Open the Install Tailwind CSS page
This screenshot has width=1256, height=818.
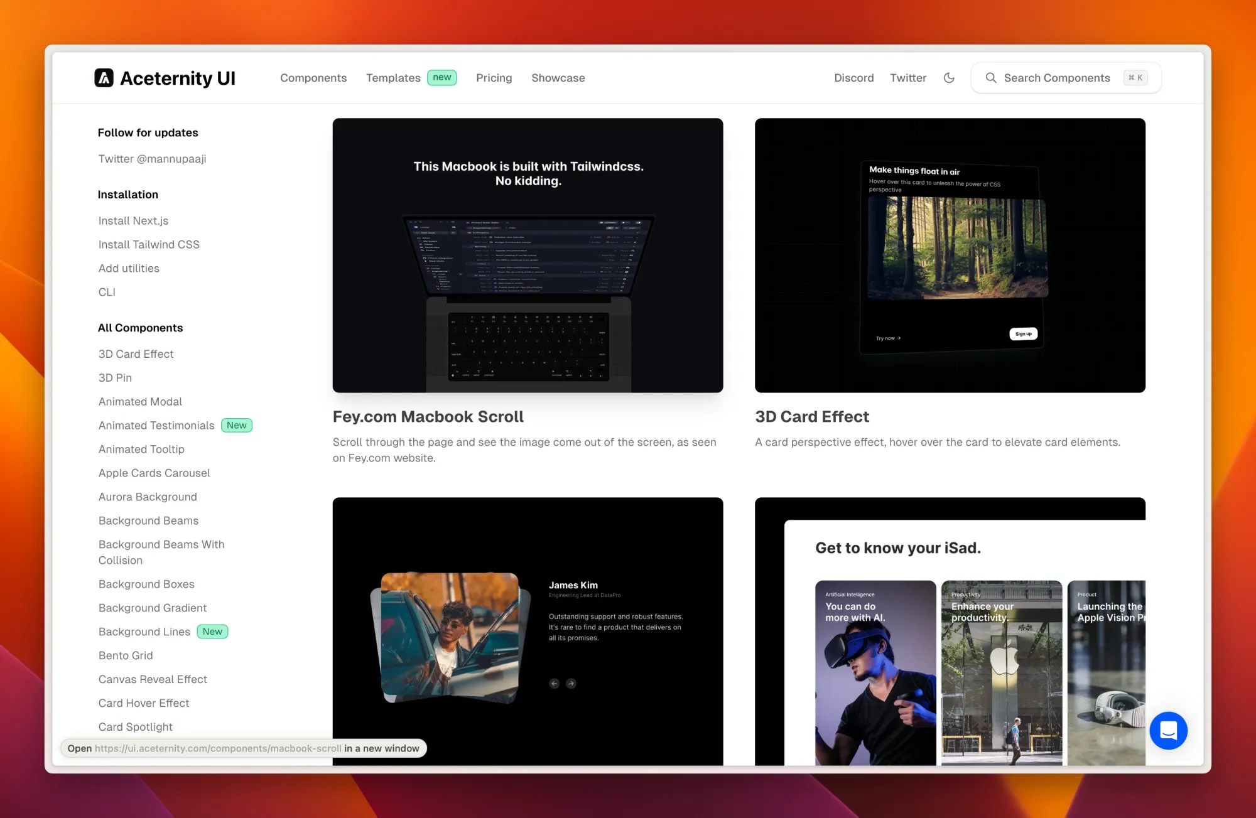149,244
